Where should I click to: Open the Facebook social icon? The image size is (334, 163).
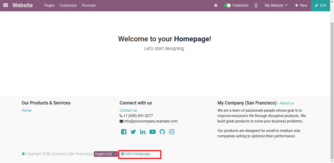124,132
